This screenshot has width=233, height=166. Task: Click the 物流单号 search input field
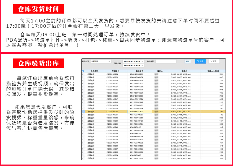coord(166,61)
